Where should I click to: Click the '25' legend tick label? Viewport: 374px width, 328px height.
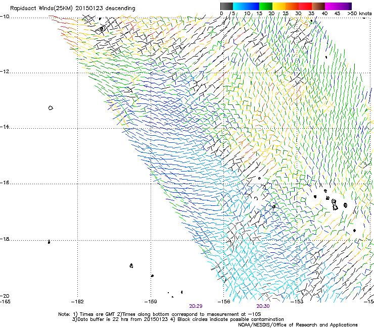(x=285, y=13)
